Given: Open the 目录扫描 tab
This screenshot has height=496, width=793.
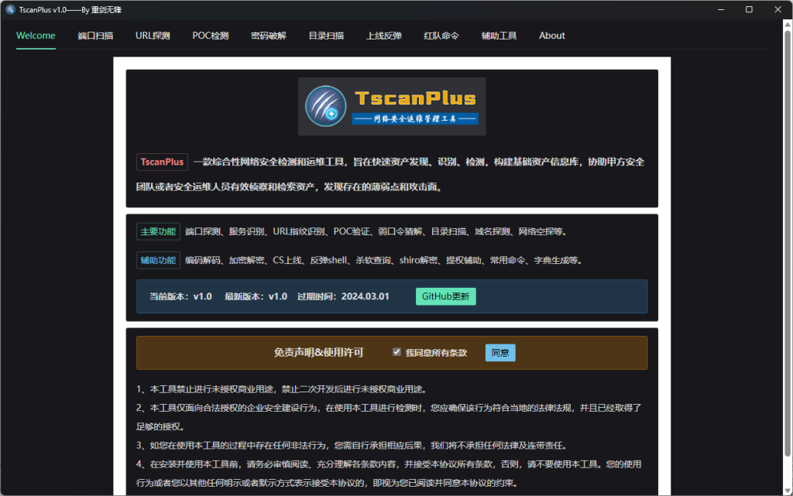Looking at the screenshot, I should click(326, 36).
